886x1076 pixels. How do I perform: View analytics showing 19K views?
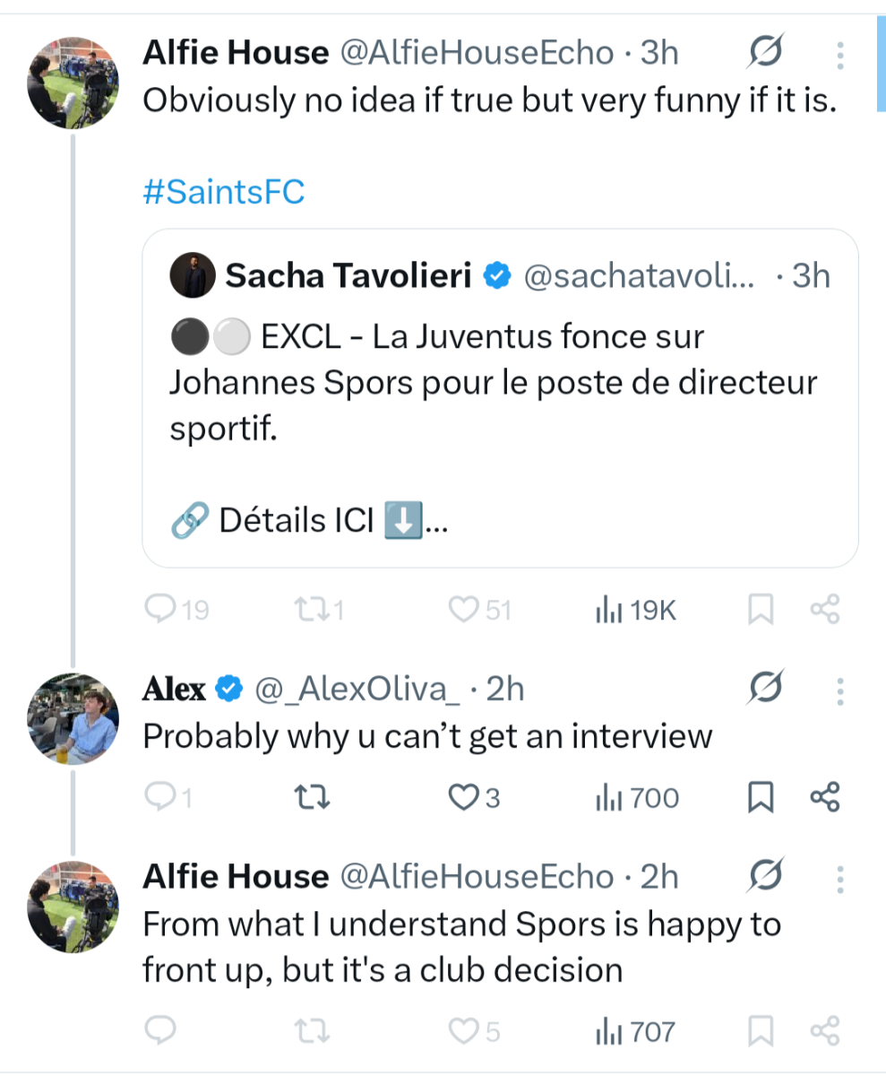635,611
